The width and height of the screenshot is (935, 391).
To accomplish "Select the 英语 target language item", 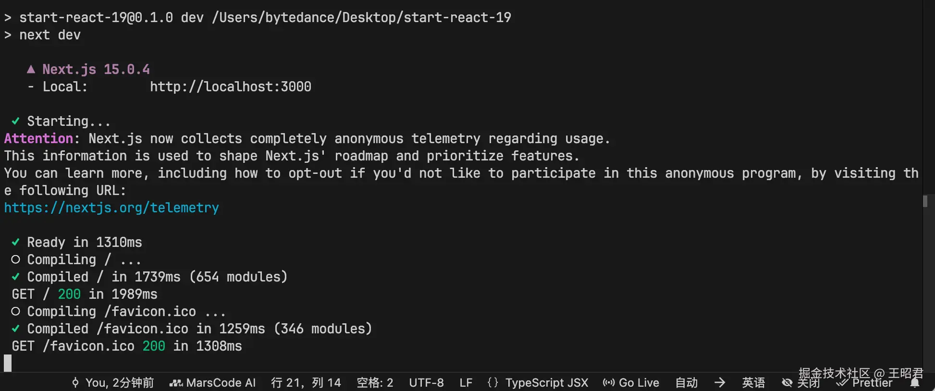I will click(753, 383).
